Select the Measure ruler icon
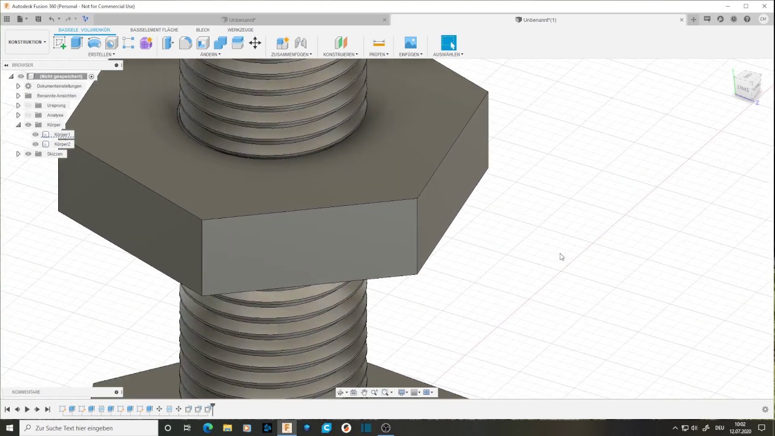This screenshot has width=775, height=436. [379, 42]
